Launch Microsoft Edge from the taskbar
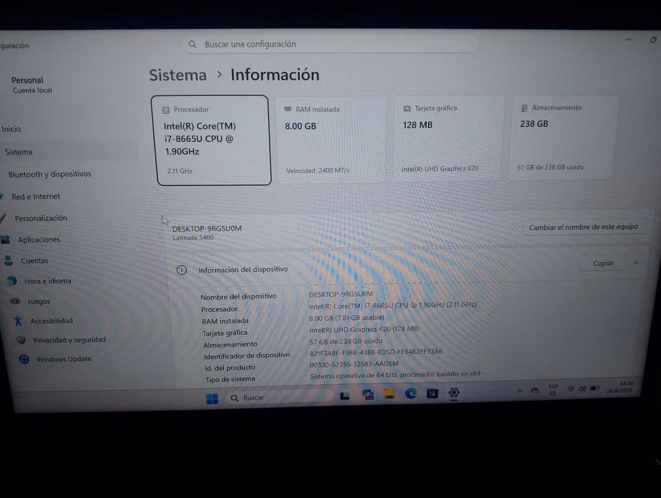This screenshot has width=661, height=498. click(411, 394)
